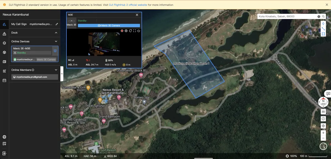Open DJI FlightHub 2 official website link
Screen dimensions: 331x159
tap(128, 5)
